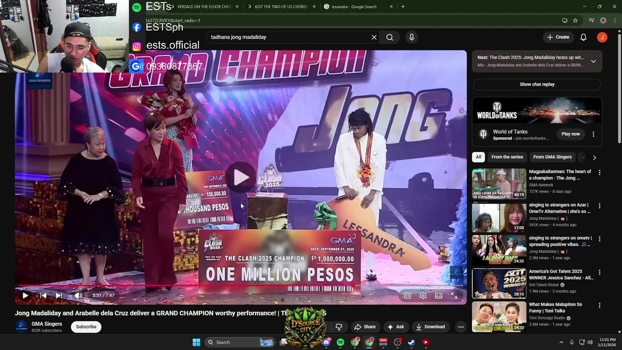Screen dimensions: 622x350
Task: Open options for Malupiton Toni Talks video
Action: pyautogui.click(x=599, y=305)
